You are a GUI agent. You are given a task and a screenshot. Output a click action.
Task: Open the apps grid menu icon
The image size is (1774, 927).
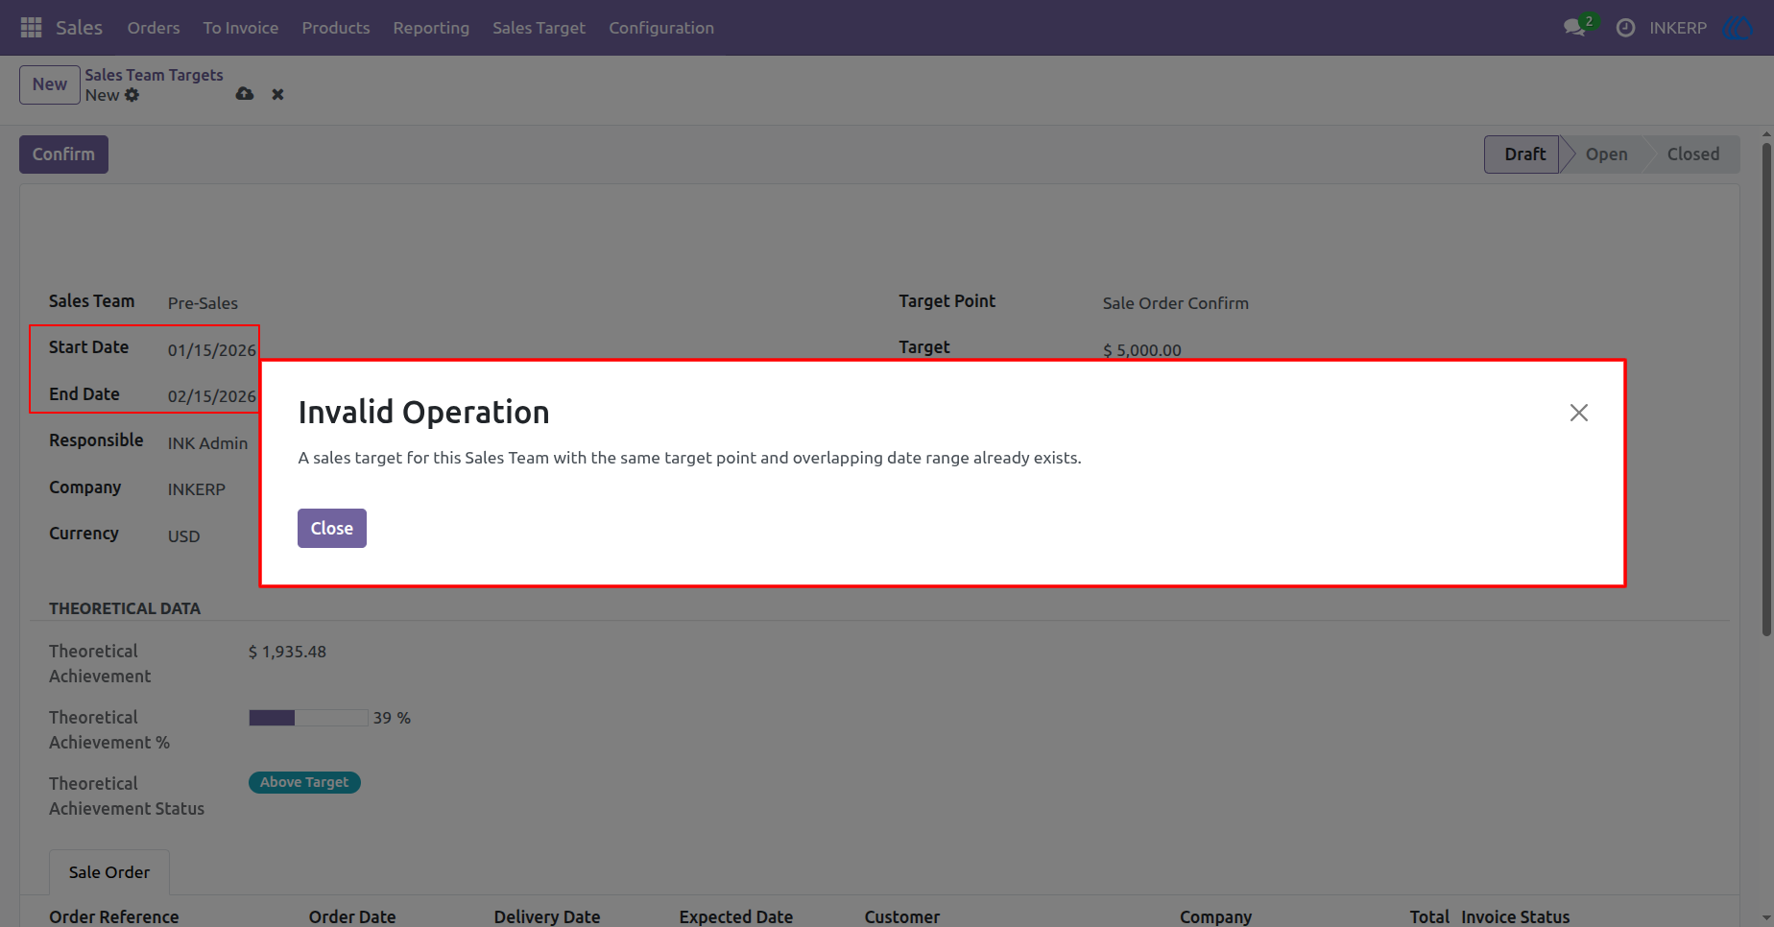31,28
